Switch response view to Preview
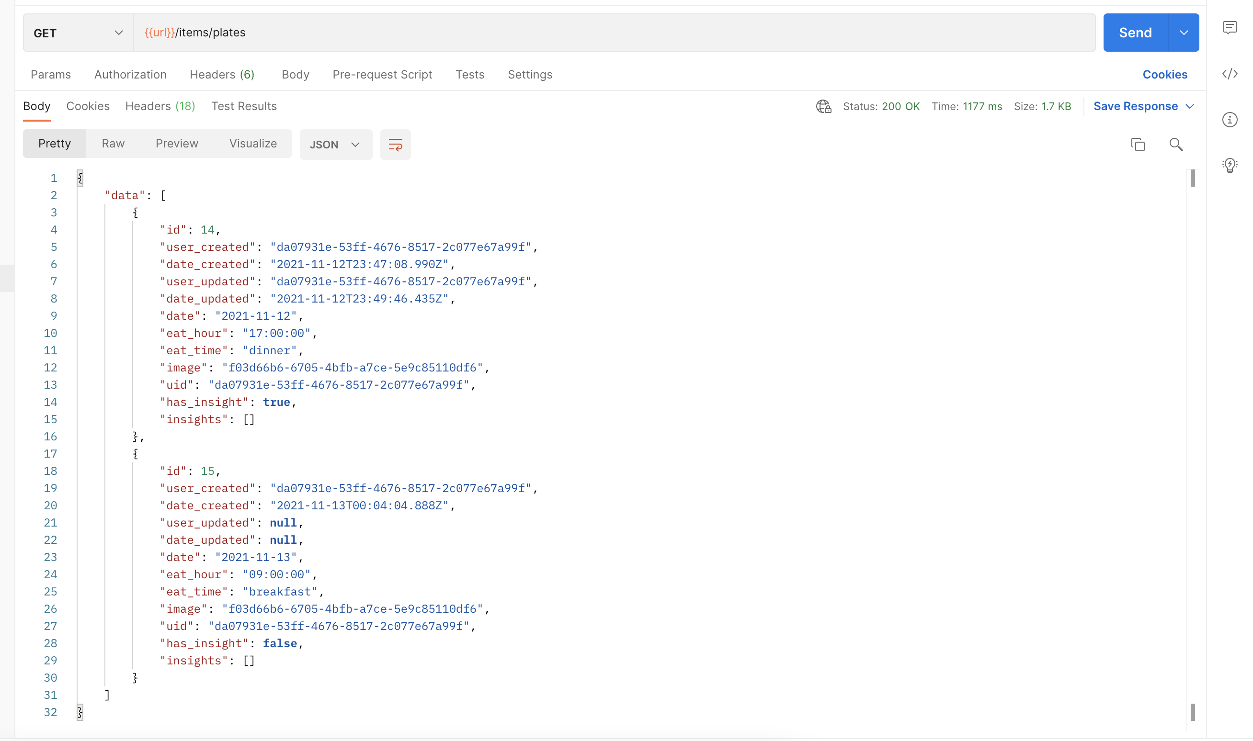The height and width of the screenshot is (741, 1253). [177, 144]
